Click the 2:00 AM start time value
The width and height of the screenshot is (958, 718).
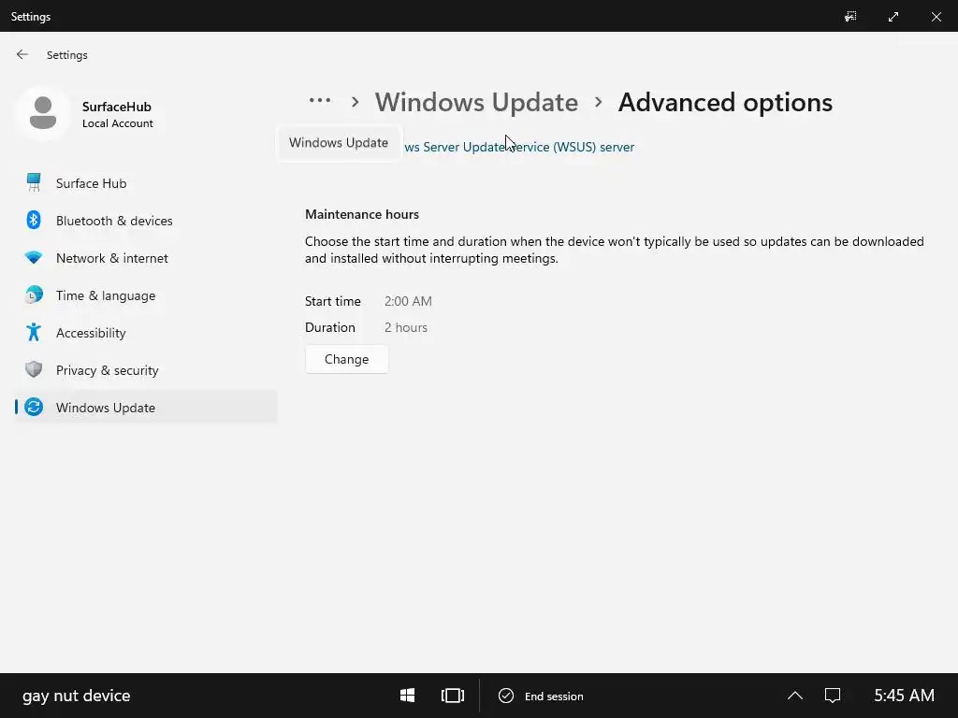tap(408, 301)
